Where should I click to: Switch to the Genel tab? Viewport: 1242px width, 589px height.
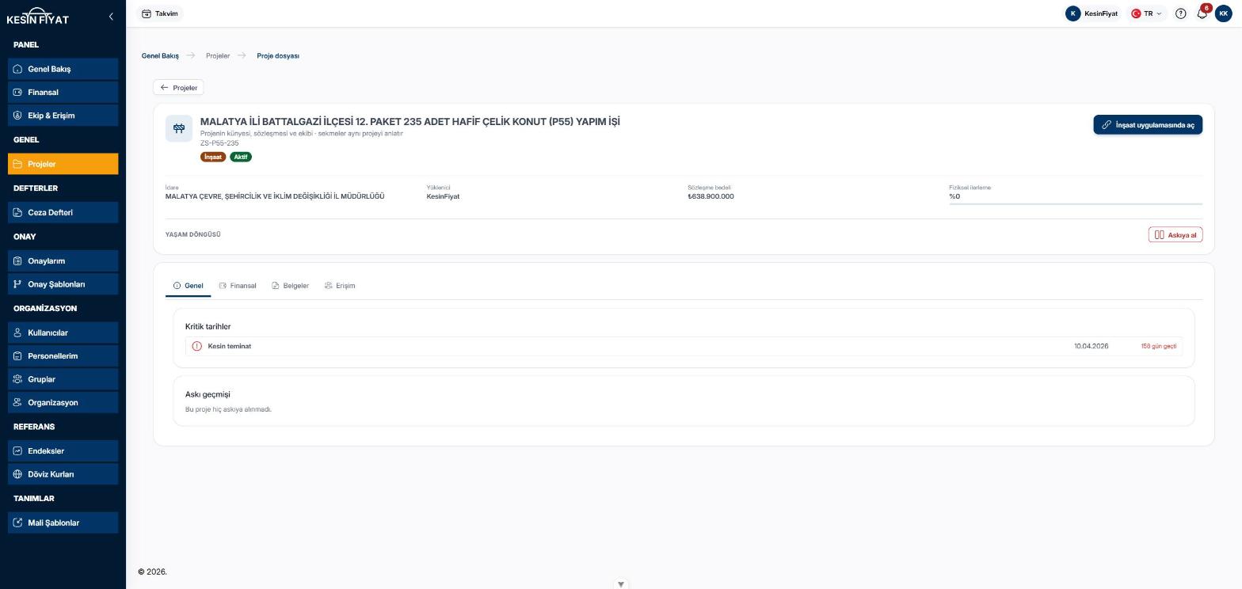point(188,286)
